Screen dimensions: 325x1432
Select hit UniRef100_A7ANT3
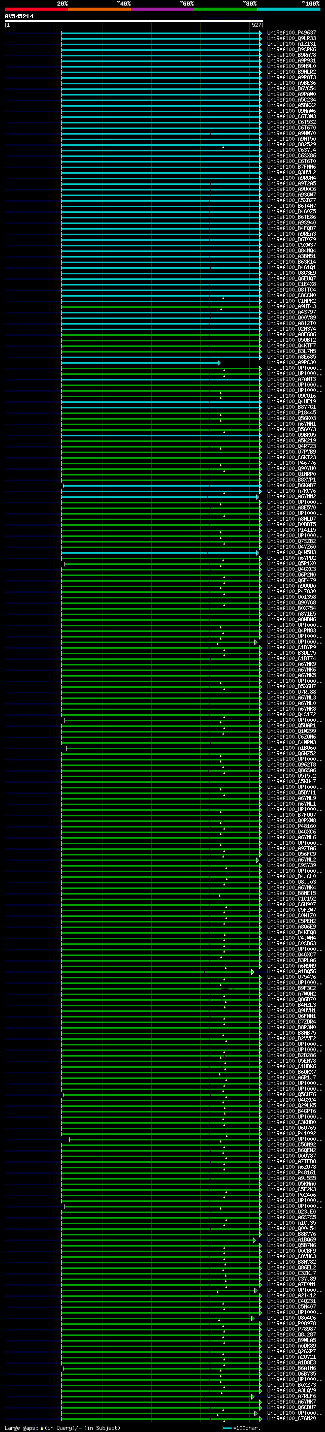291,379
